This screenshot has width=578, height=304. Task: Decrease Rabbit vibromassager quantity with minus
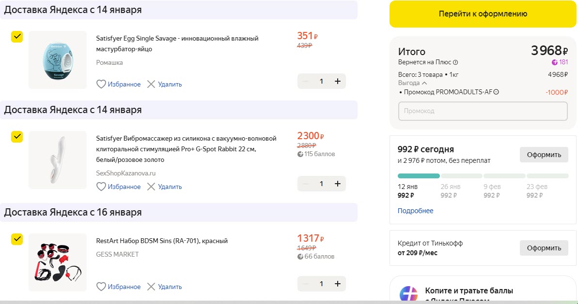pyautogui.click(x=306, y=184)
